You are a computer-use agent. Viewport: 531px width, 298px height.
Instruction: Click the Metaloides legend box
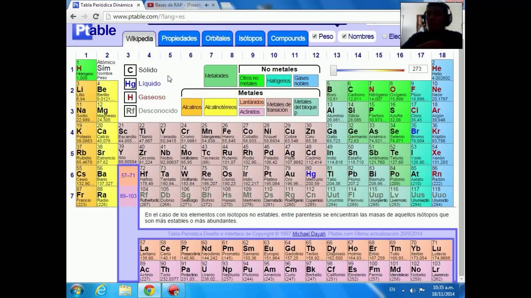point(220,76)
